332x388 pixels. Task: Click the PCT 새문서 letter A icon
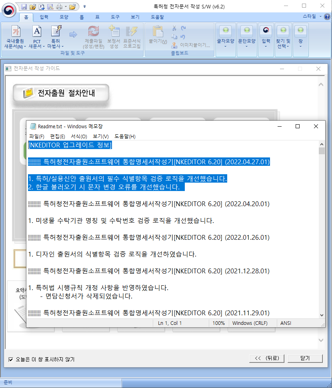(x=37, y=32)
